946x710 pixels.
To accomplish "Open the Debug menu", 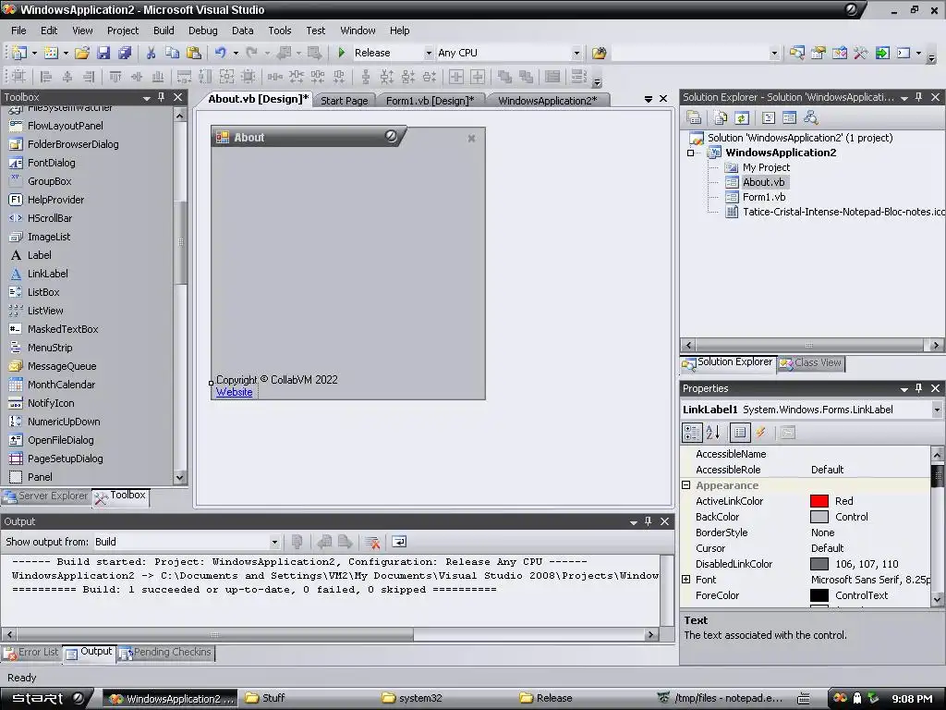I will (202, 31).
